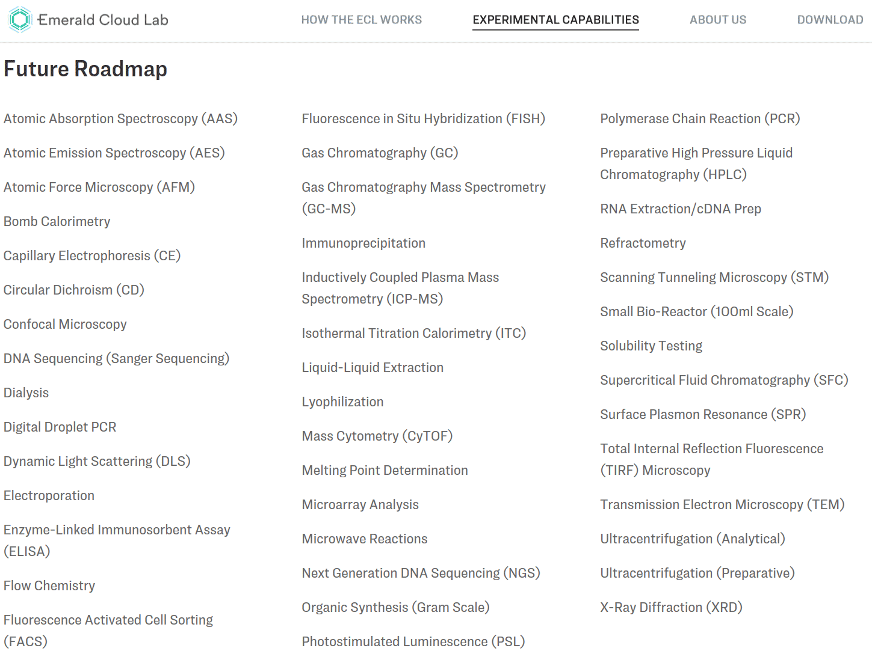The width and height of the screenshot is (872, 657).
Task: Open the About Us page
Action: (718, 20)
